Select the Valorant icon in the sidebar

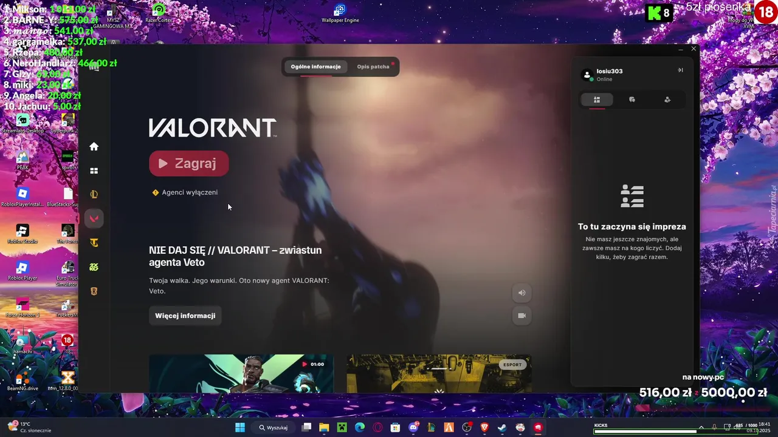point(94,218)
